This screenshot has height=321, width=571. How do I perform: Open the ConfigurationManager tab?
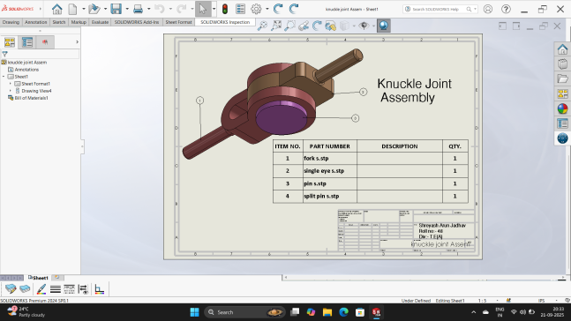click(45, 42)
